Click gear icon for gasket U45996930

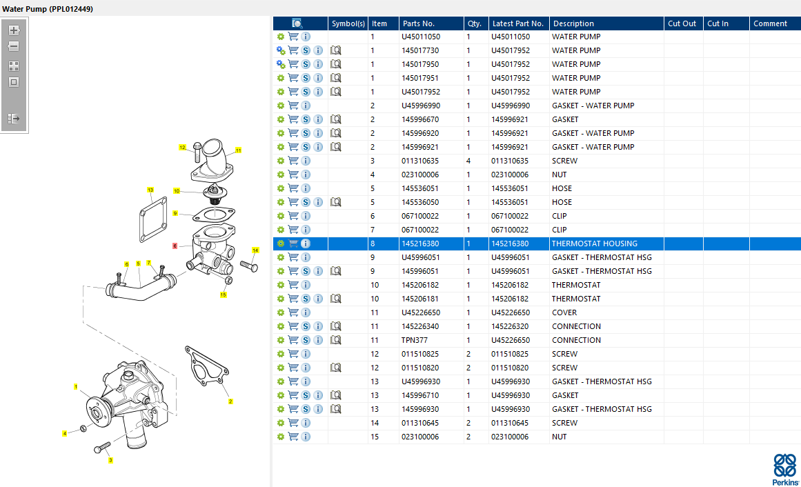click(x=280, y=381)
